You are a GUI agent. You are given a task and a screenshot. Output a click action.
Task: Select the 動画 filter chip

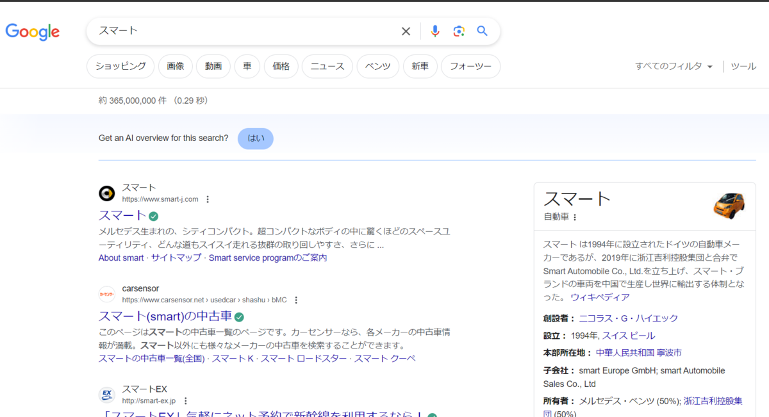213,66
